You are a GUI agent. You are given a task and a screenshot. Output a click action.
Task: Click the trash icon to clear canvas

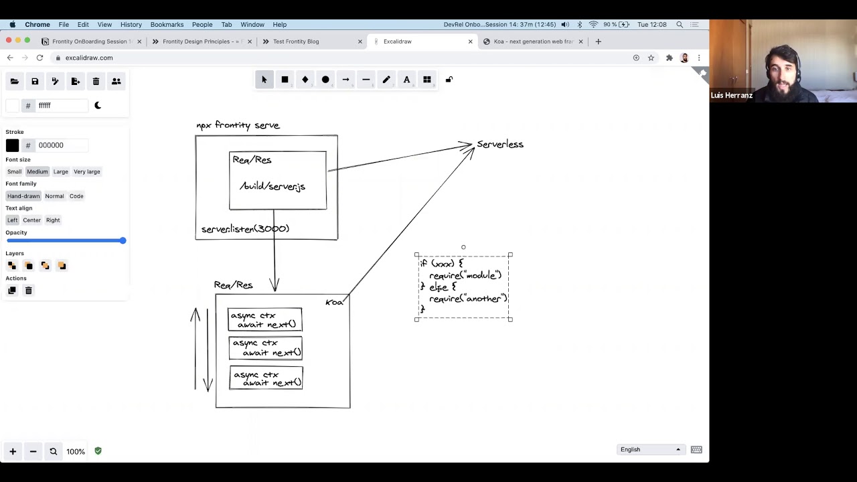point(96,82)
